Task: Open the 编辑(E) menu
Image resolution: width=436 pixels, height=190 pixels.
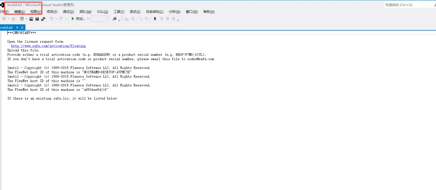Action: click(x=19, y=12)
